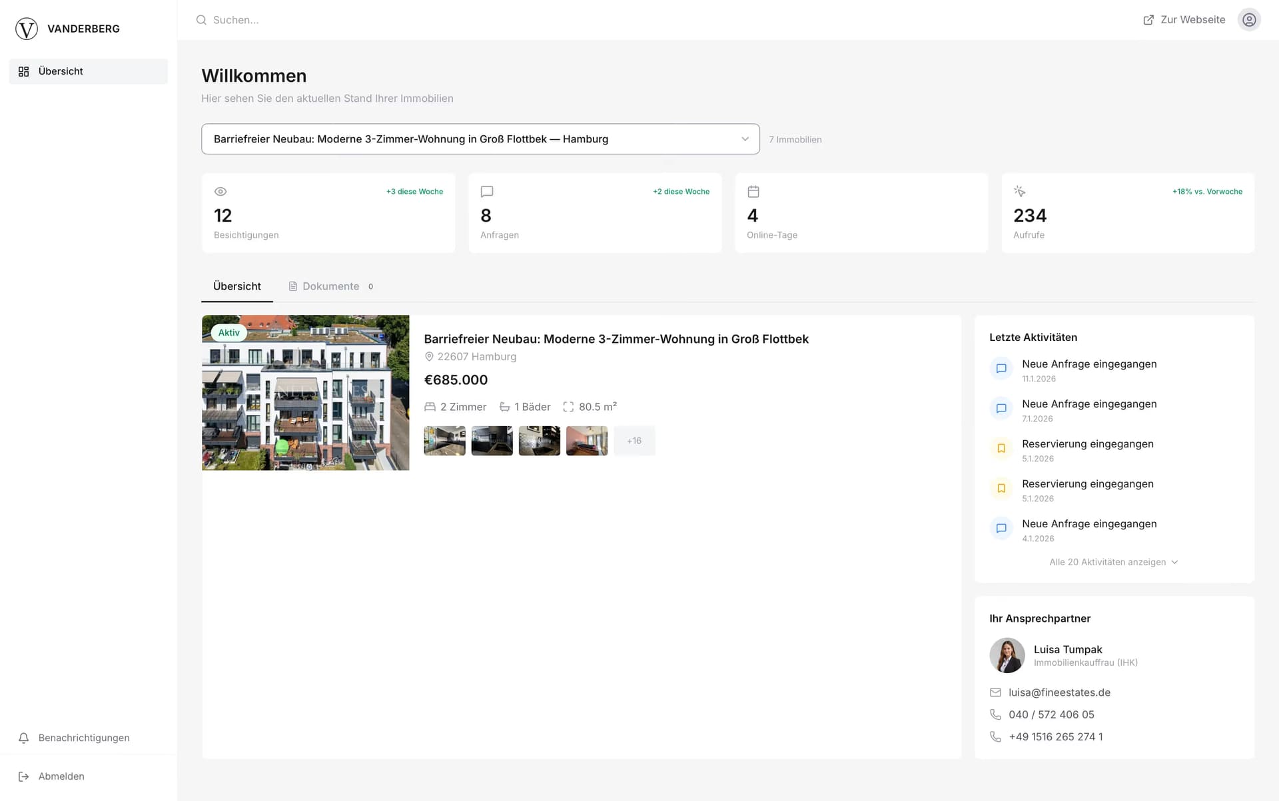The width and height of the screenshot is (1279, 801).
Task: Open the main building photo
Action: tap(305, 393)
